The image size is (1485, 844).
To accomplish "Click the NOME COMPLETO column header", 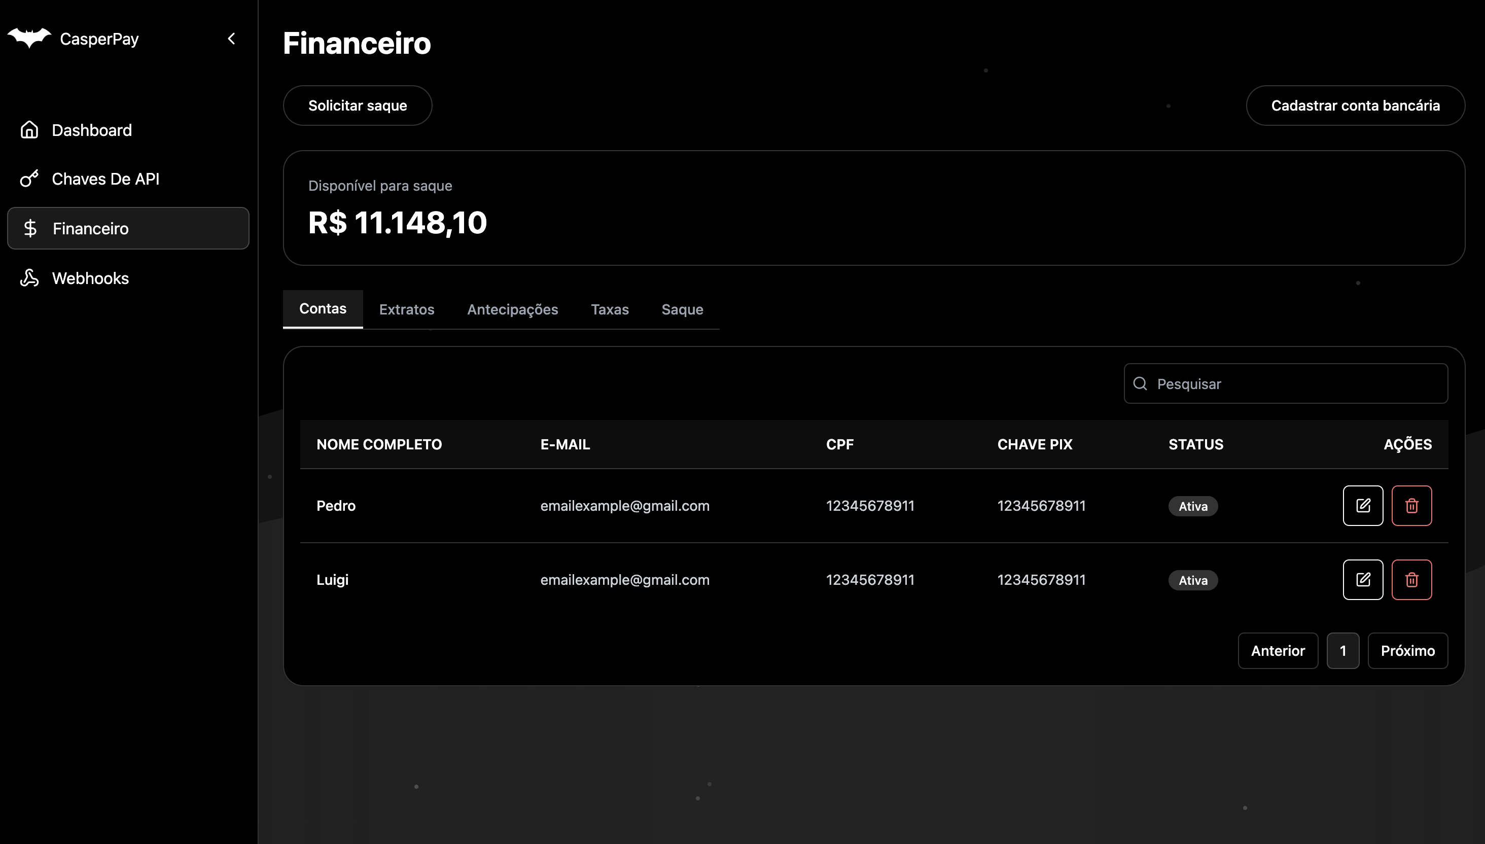I will coord(379,445).
